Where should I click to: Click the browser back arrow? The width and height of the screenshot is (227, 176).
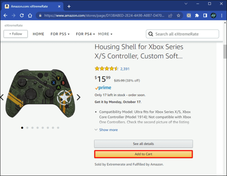(x=6, y=15)
